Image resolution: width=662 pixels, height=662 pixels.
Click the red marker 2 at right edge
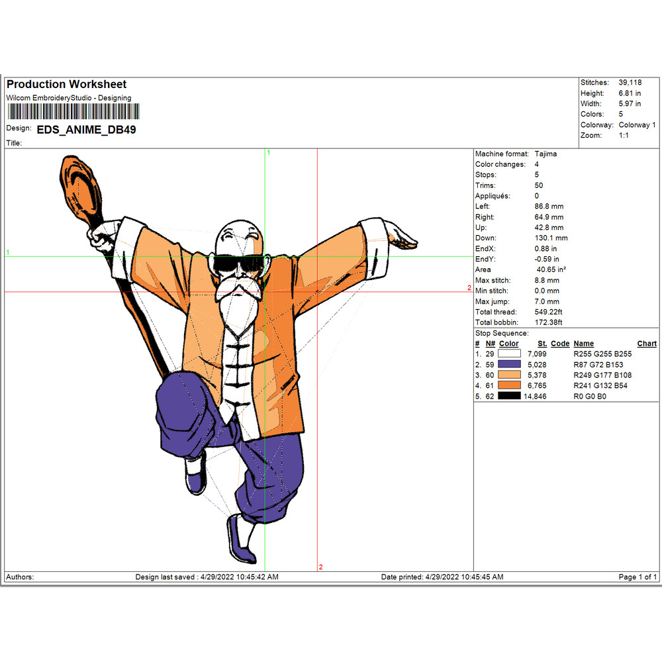(469, 288)
